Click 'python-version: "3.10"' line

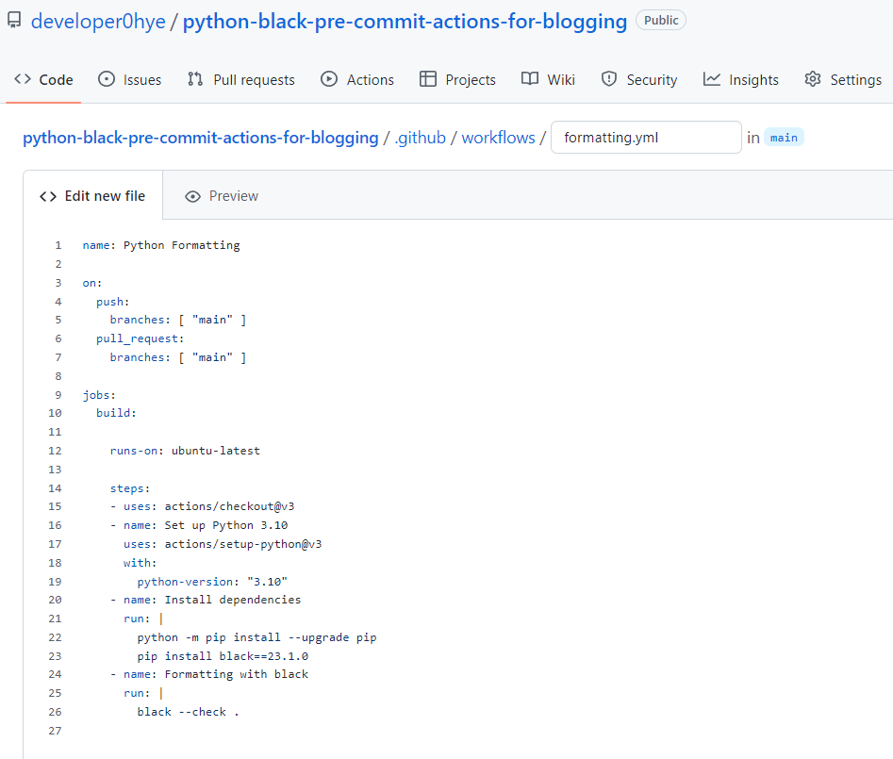(212, 582)
